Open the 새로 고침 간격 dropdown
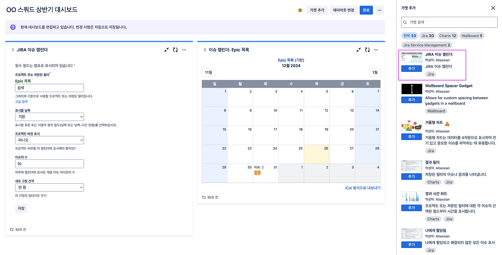 (49, 187)
